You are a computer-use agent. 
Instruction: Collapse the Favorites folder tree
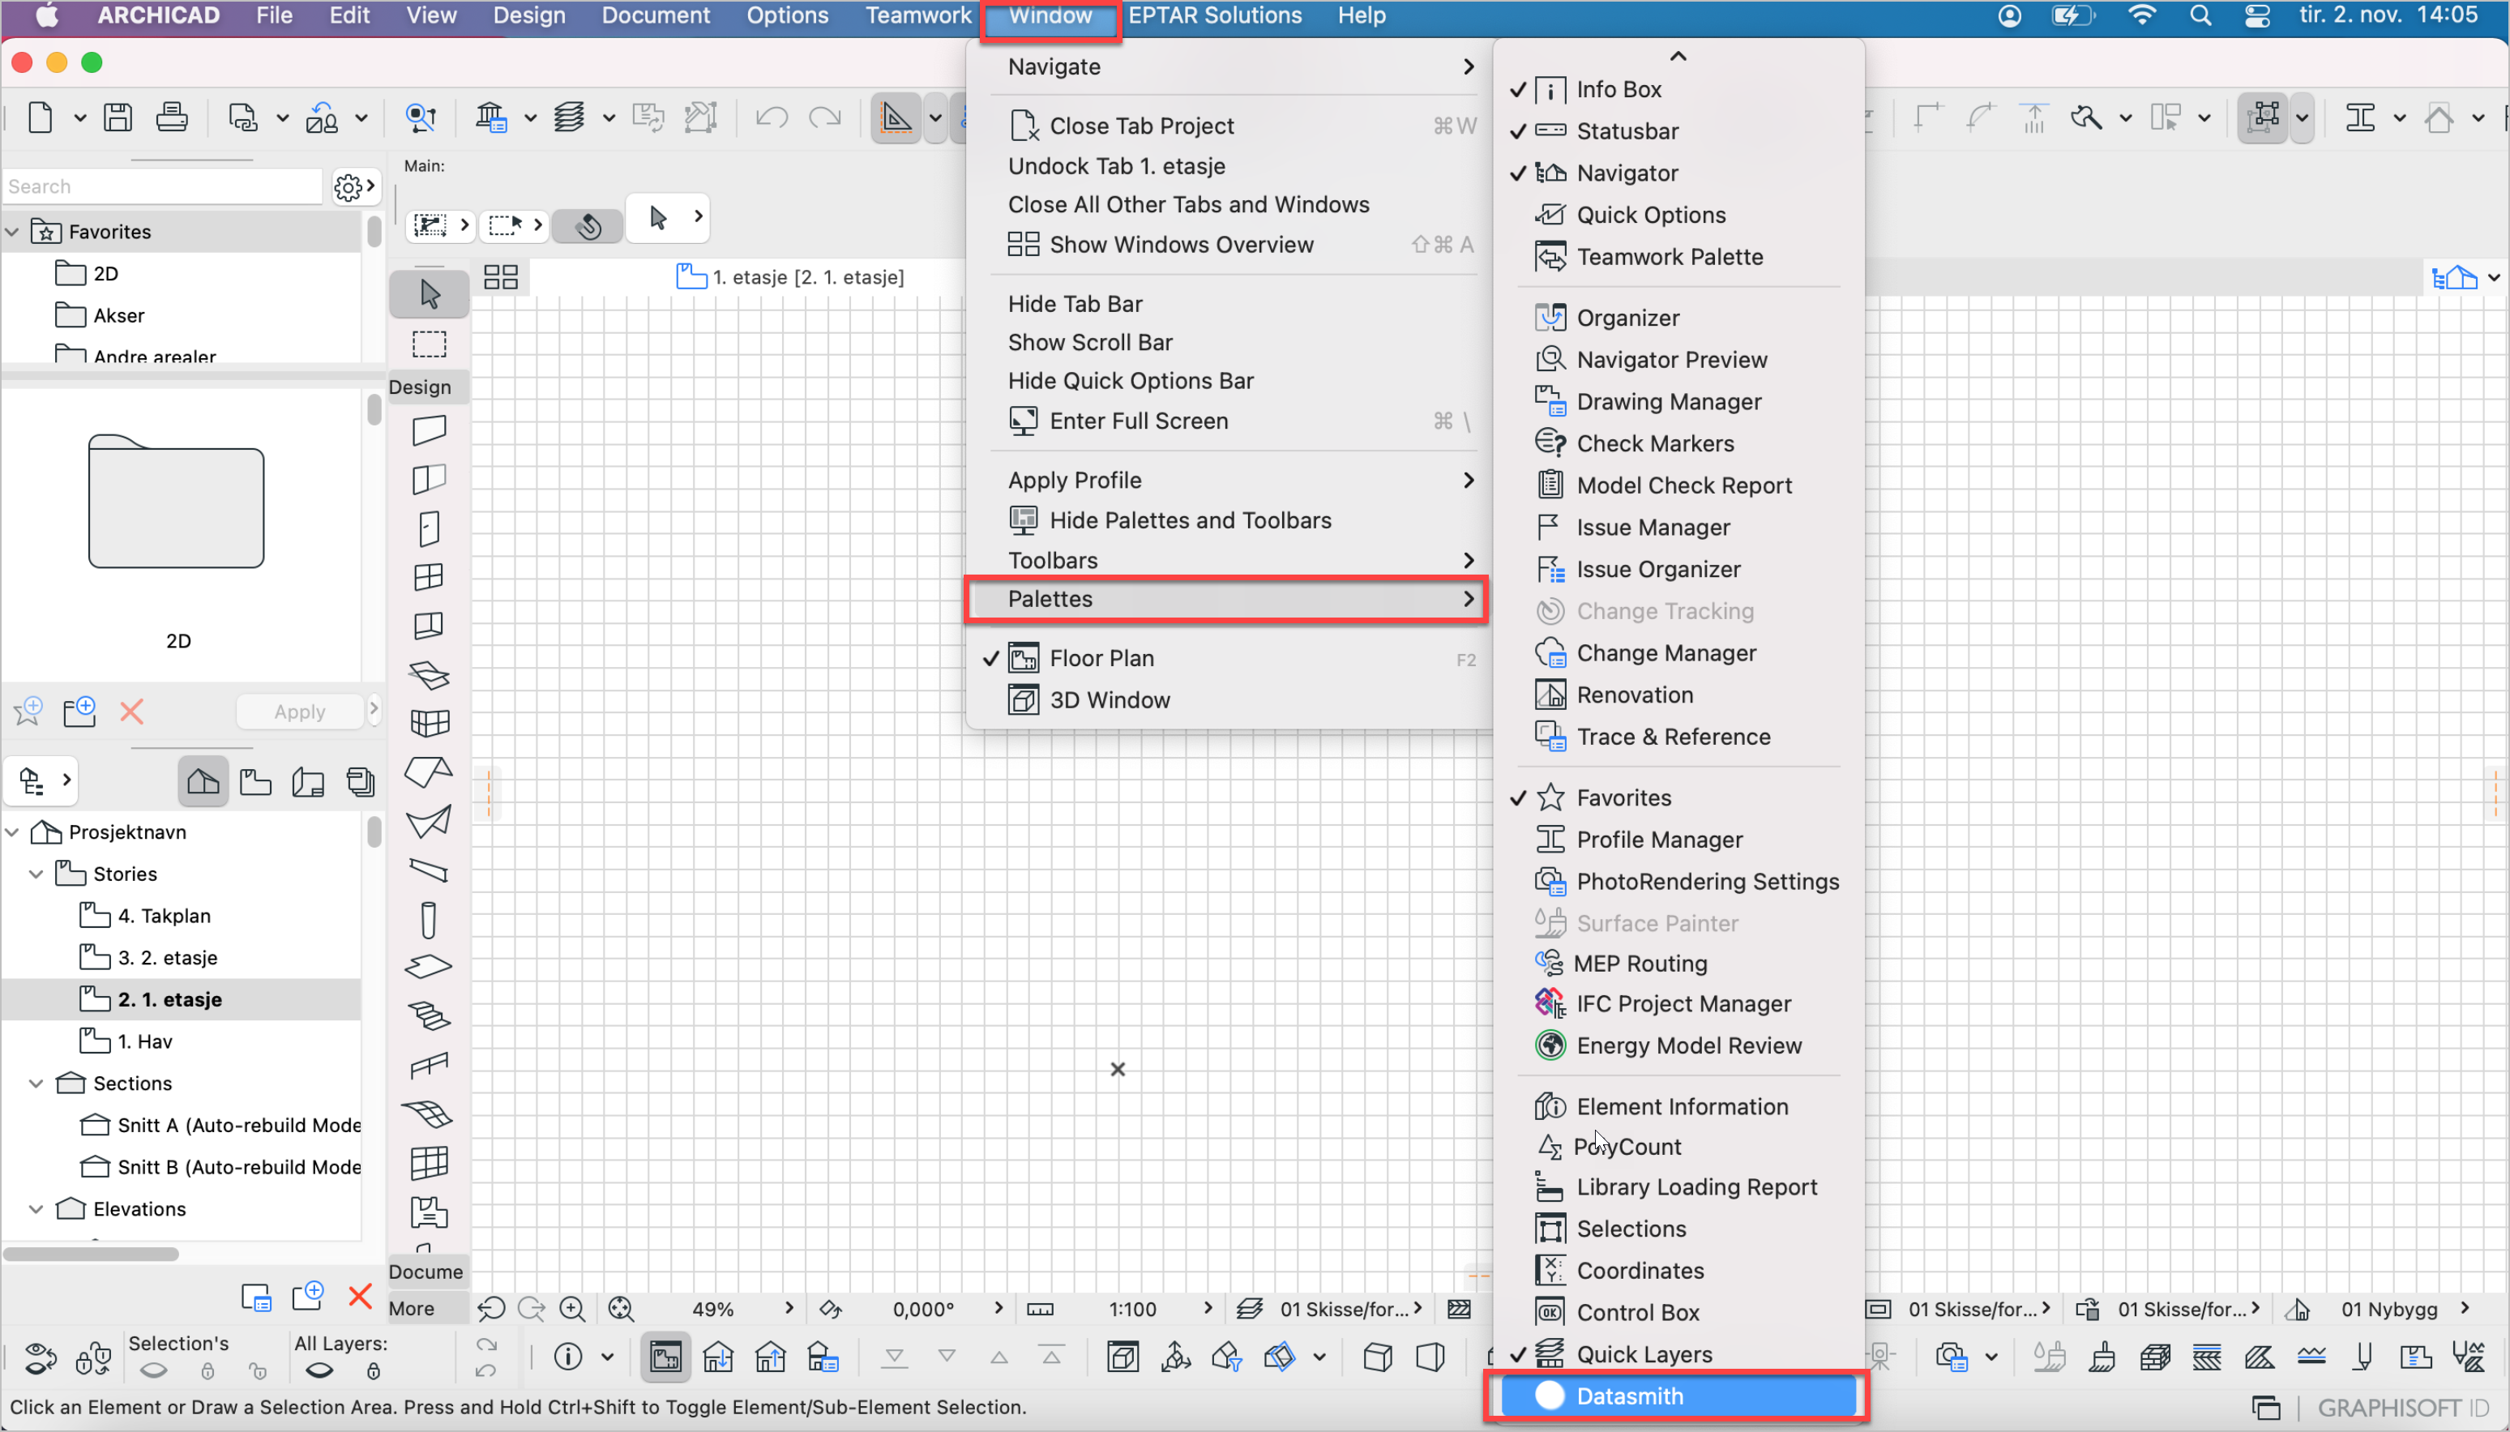tap(14, 232)
